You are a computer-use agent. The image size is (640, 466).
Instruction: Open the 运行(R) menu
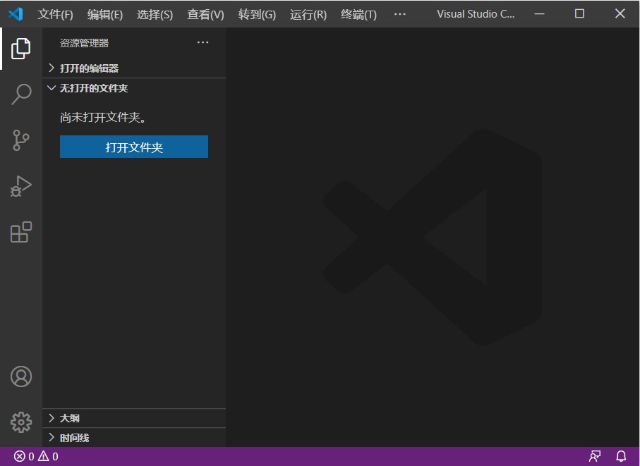[x=308, y=13]
